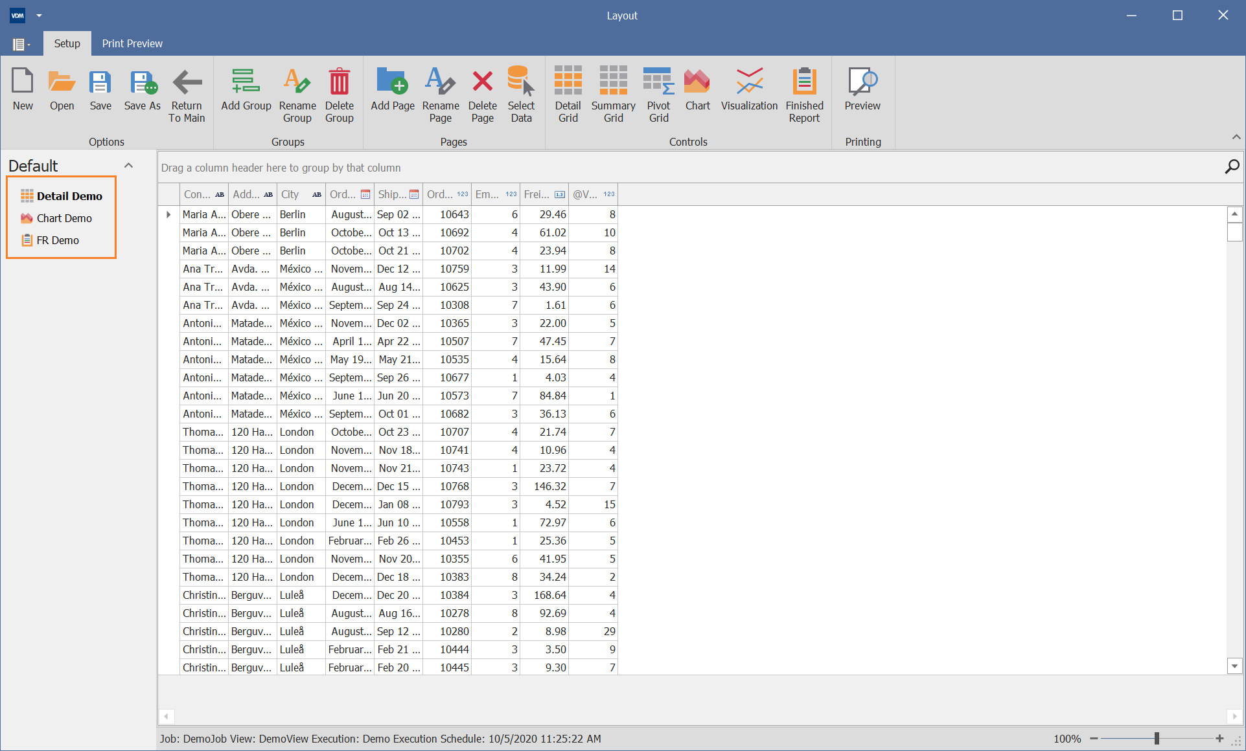Click the Em... column header

tap(495, 194)
